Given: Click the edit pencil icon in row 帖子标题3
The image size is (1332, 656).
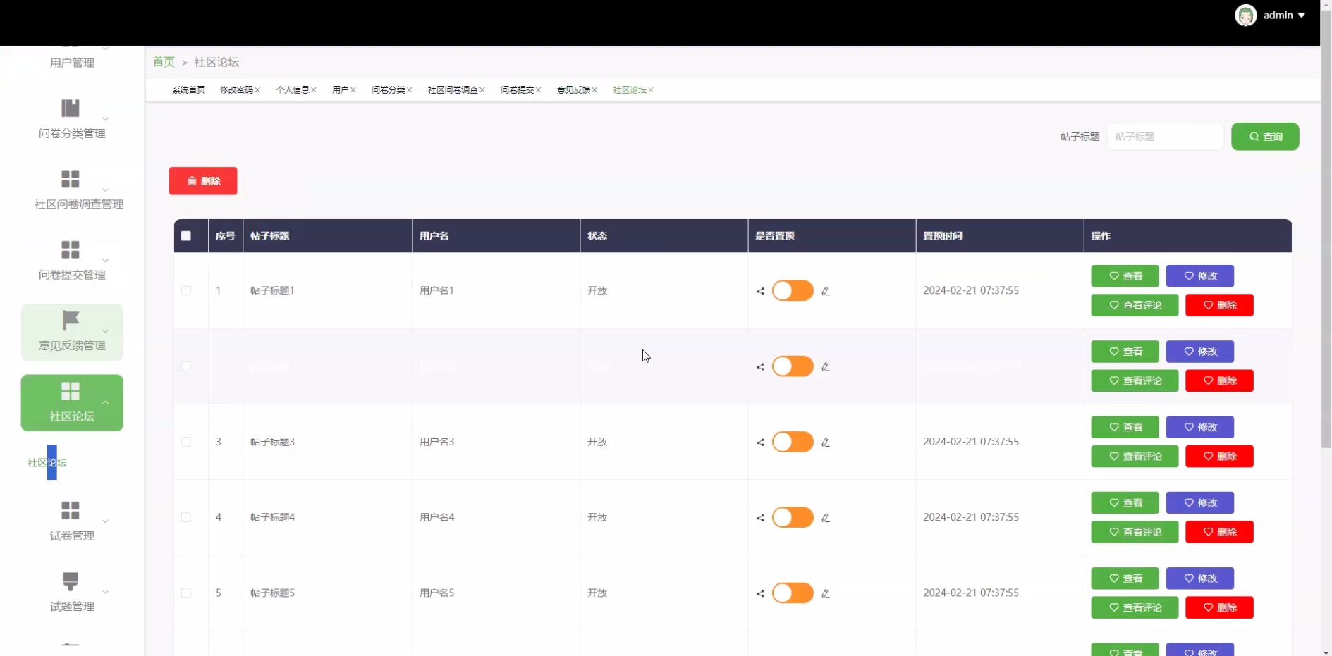Looking at the screenshot, I should (826, 443).
